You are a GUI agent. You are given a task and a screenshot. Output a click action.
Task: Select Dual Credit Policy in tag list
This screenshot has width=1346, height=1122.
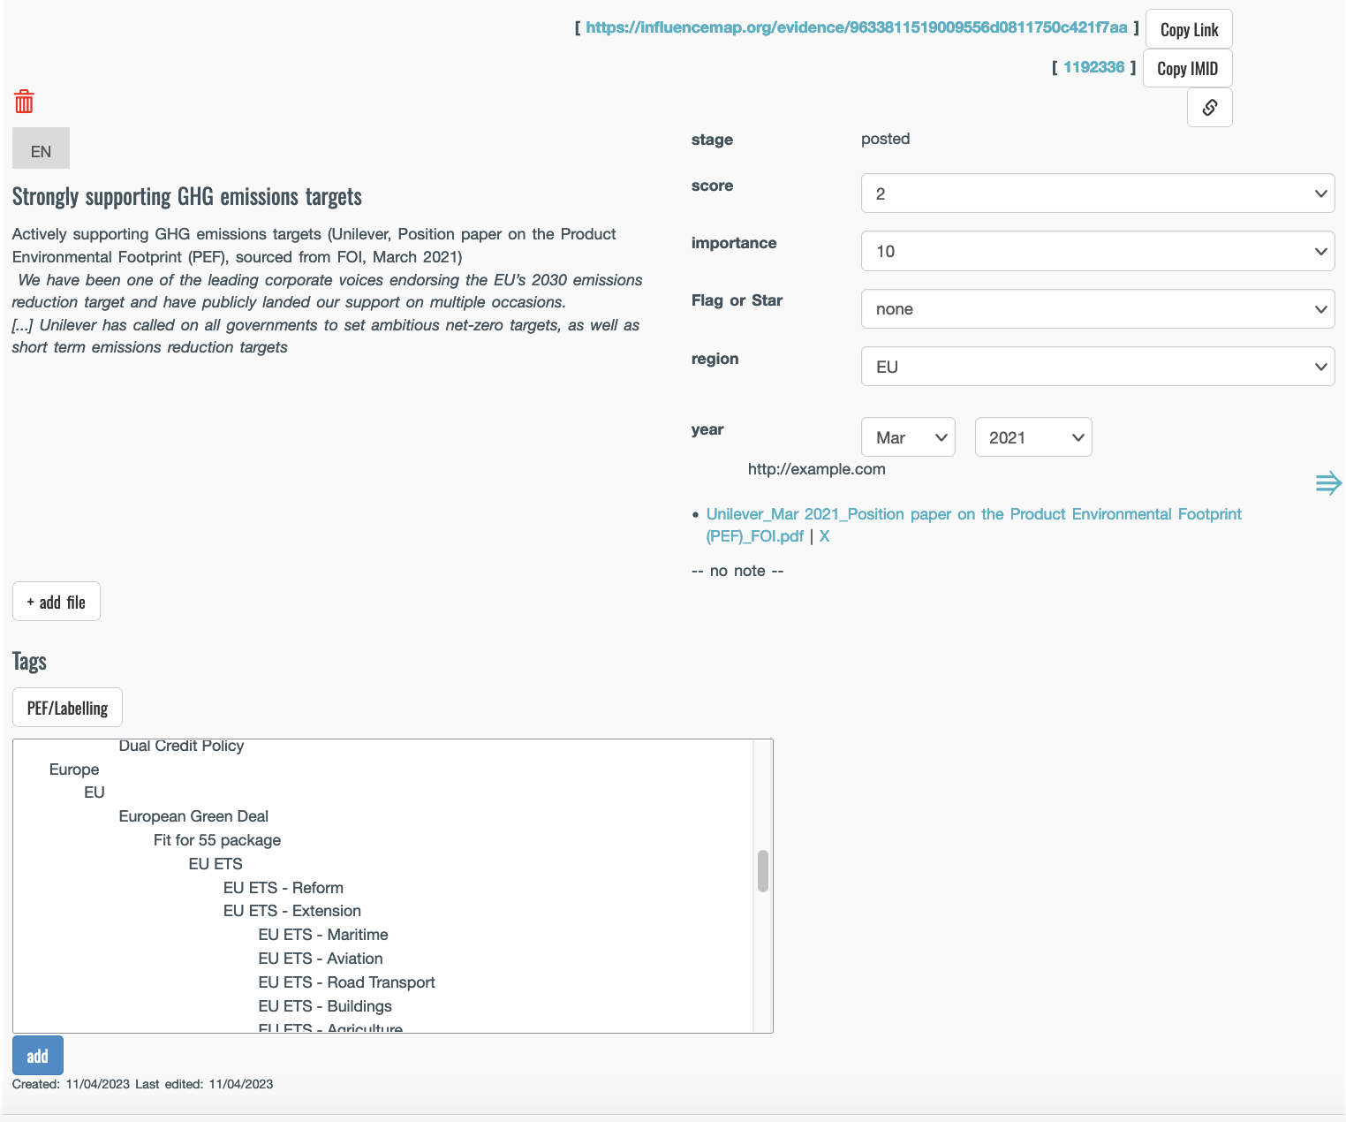click(x=181, y=746)
